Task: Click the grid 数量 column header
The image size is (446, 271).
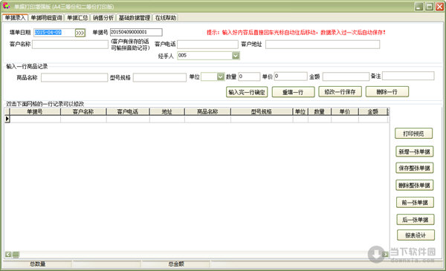Action: click(x=320, y=111)
